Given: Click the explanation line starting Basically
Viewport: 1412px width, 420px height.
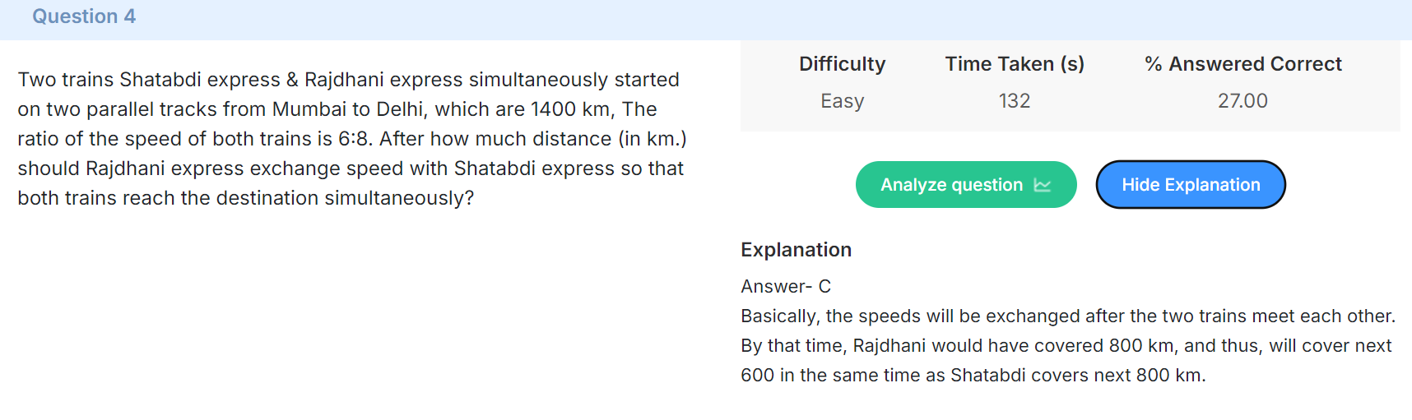Looking at the screenshot, I should pos(1068,316).
